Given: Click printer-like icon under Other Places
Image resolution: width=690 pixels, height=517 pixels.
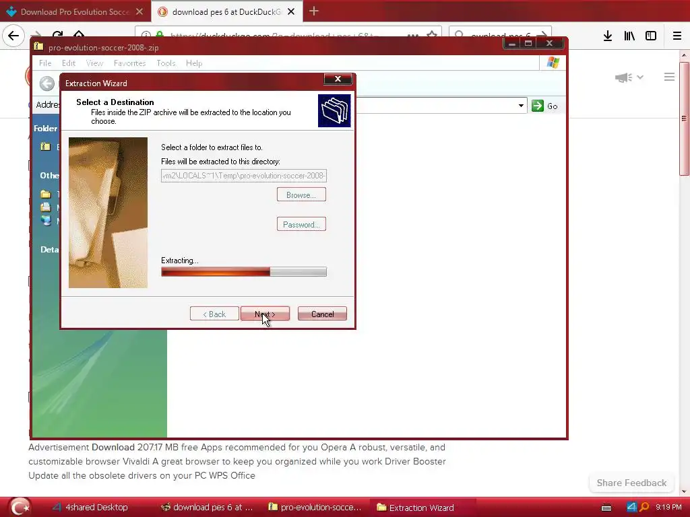Looking at the screenshot, I should [x=45, y=207].
